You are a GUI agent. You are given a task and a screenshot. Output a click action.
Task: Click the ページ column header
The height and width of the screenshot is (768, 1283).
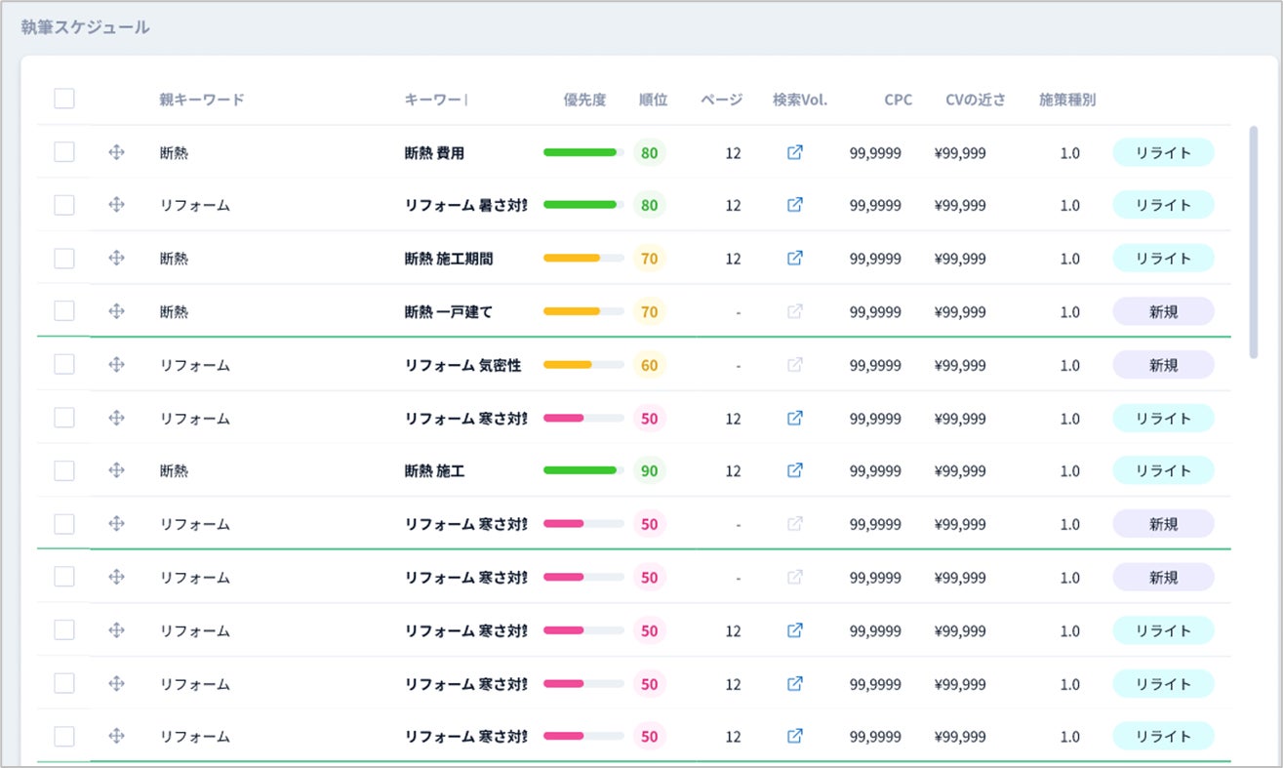721,100
